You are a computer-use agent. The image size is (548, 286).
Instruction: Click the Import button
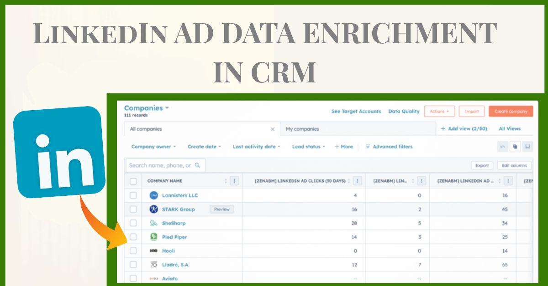tap(472, 111)
